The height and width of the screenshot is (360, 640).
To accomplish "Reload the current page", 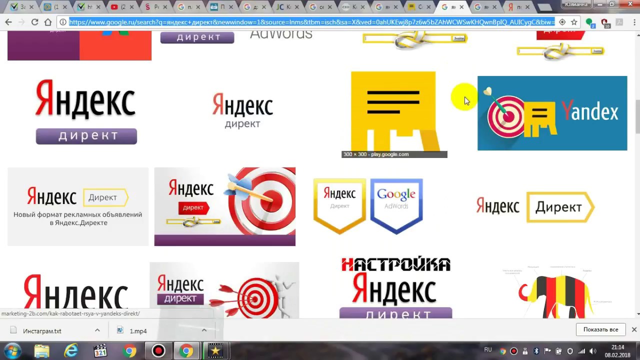I will point(34,22).
